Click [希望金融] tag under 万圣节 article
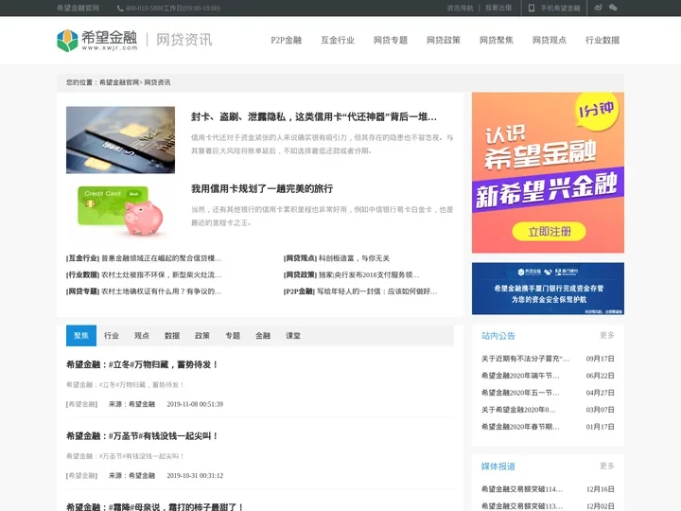Image resolution: width=681 pixels, height=511 pixels. 81,475
